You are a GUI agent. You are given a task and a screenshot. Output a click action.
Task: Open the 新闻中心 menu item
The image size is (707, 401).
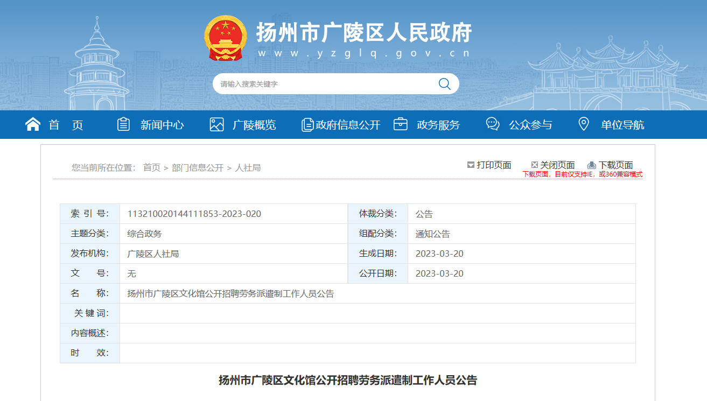(162, 125)
